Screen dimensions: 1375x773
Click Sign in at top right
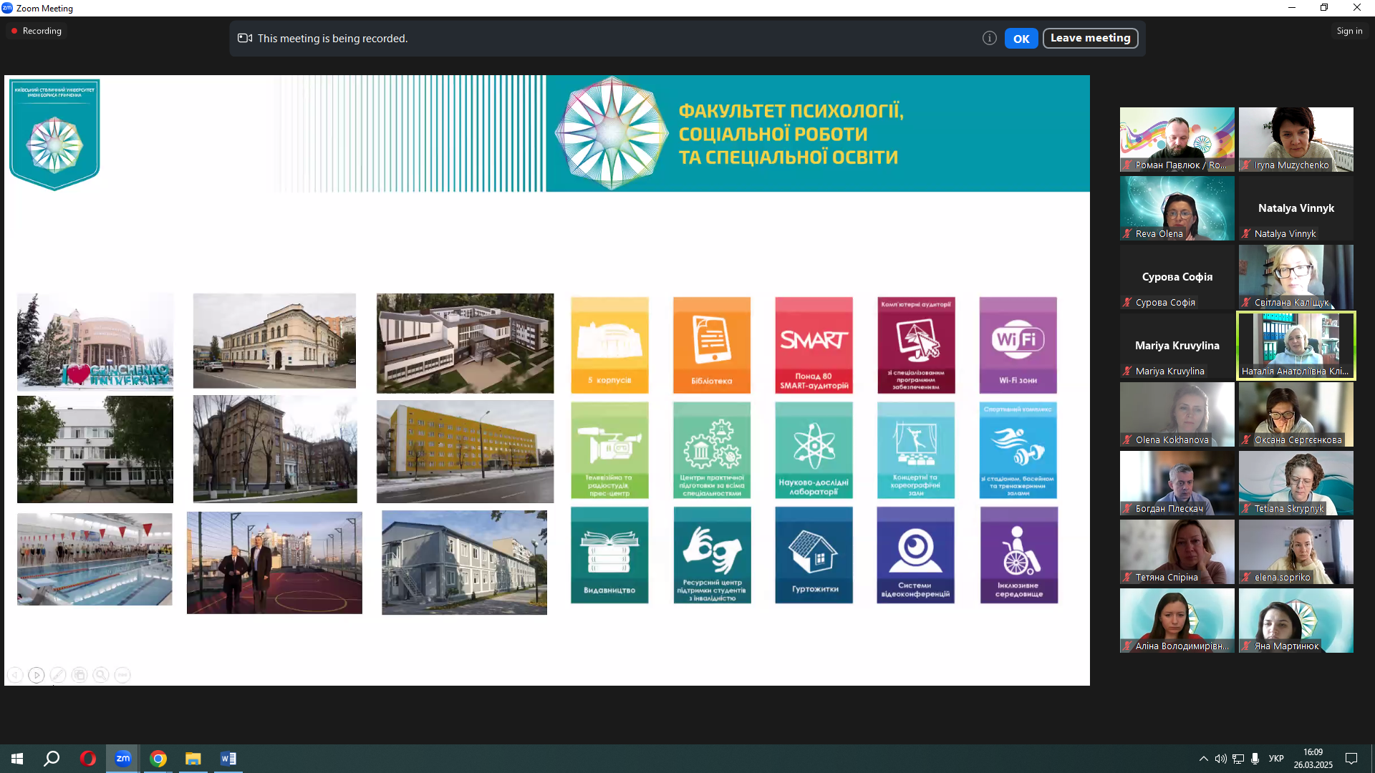click(x=1349, y=31)
